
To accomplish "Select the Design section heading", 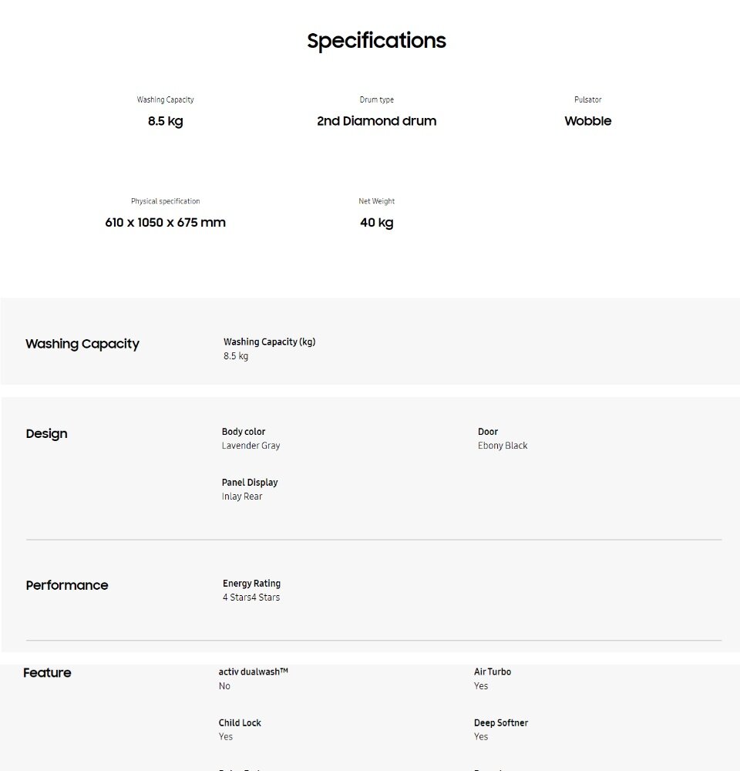I will 46,433.
